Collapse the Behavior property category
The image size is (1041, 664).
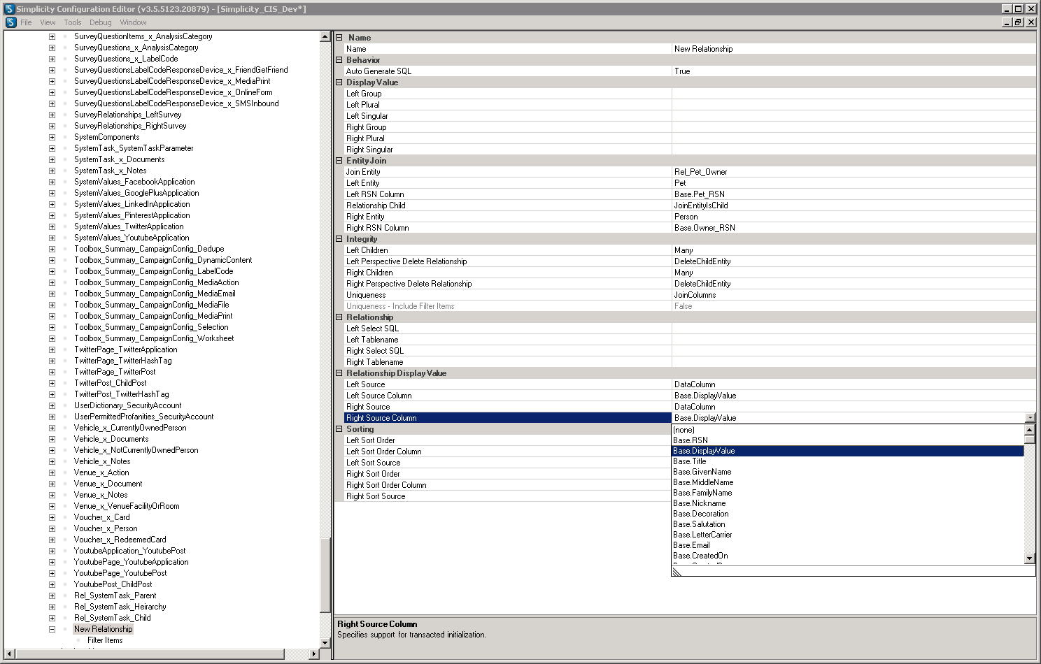[339, 60]
